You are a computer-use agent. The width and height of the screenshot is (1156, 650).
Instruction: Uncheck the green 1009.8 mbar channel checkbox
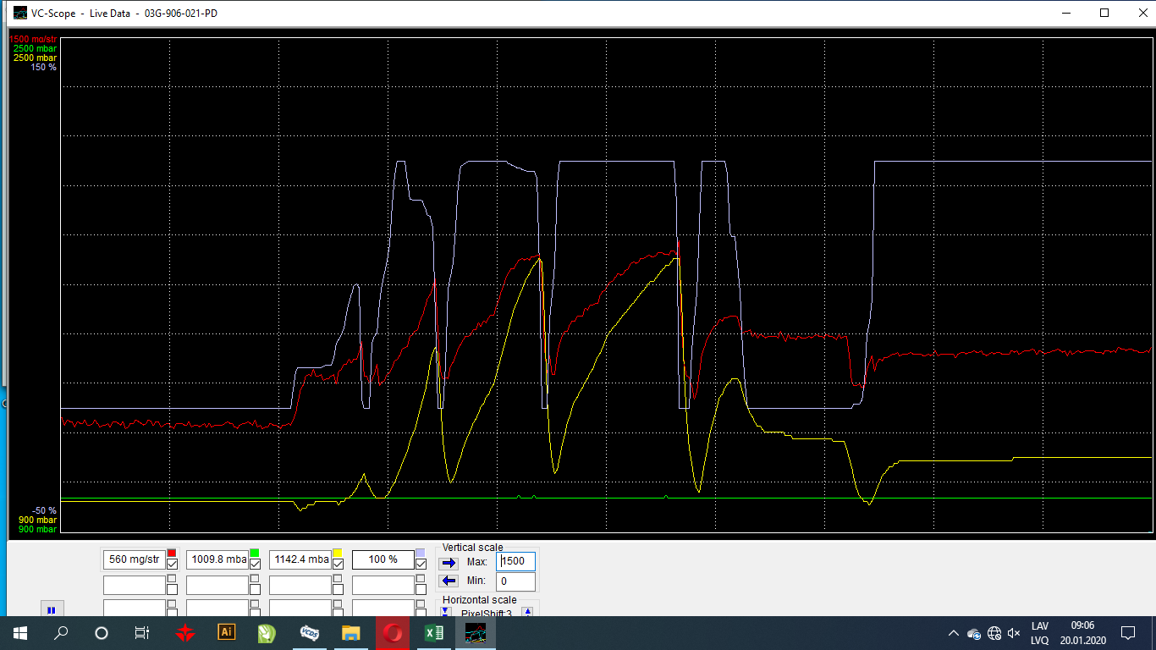[x=255, y=565]
